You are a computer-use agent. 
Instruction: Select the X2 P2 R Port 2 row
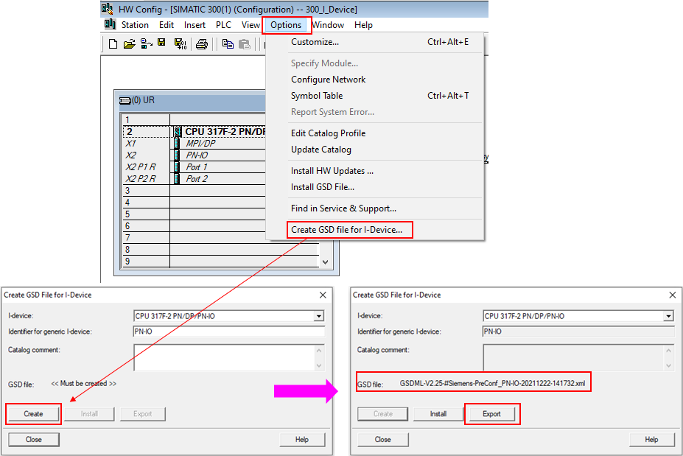195,178
